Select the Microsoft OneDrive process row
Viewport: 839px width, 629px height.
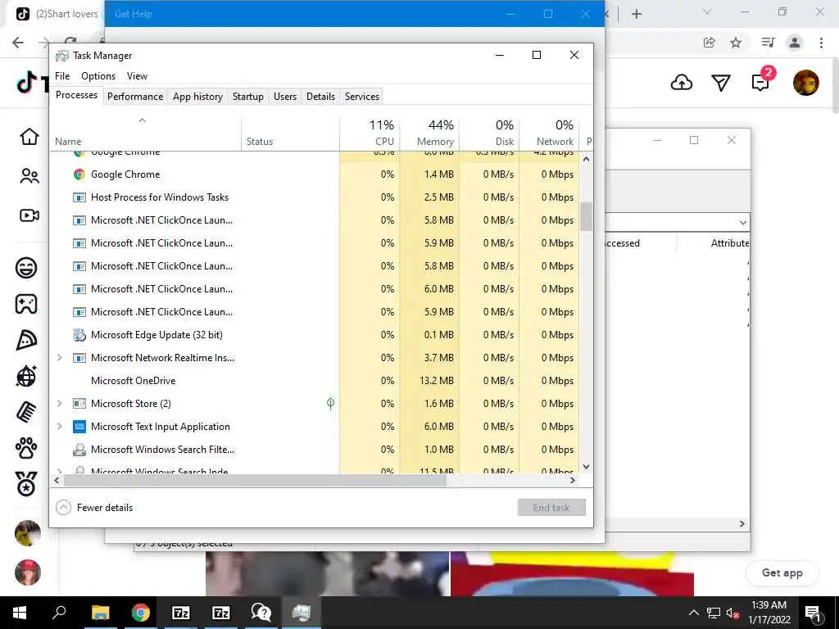tap(315, 380)
